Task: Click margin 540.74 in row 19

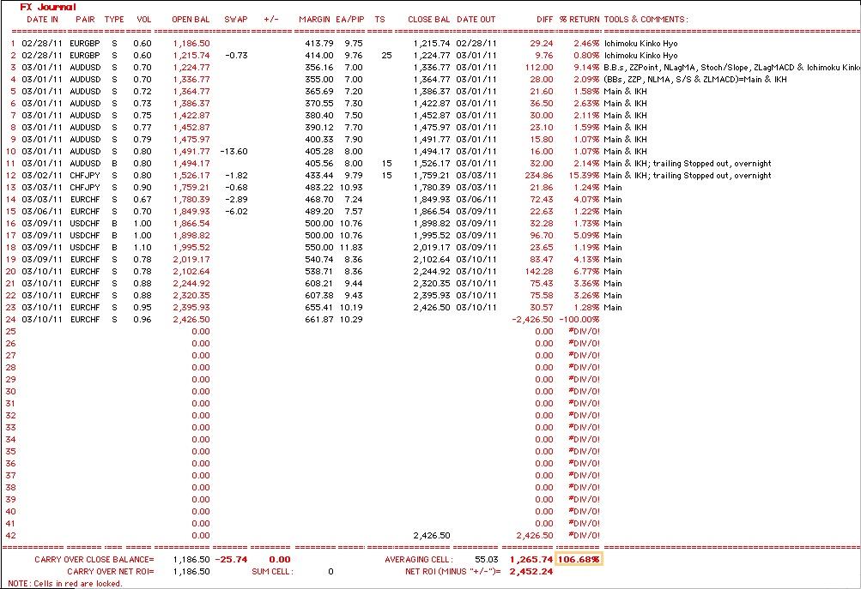Action: pos(319,260)
